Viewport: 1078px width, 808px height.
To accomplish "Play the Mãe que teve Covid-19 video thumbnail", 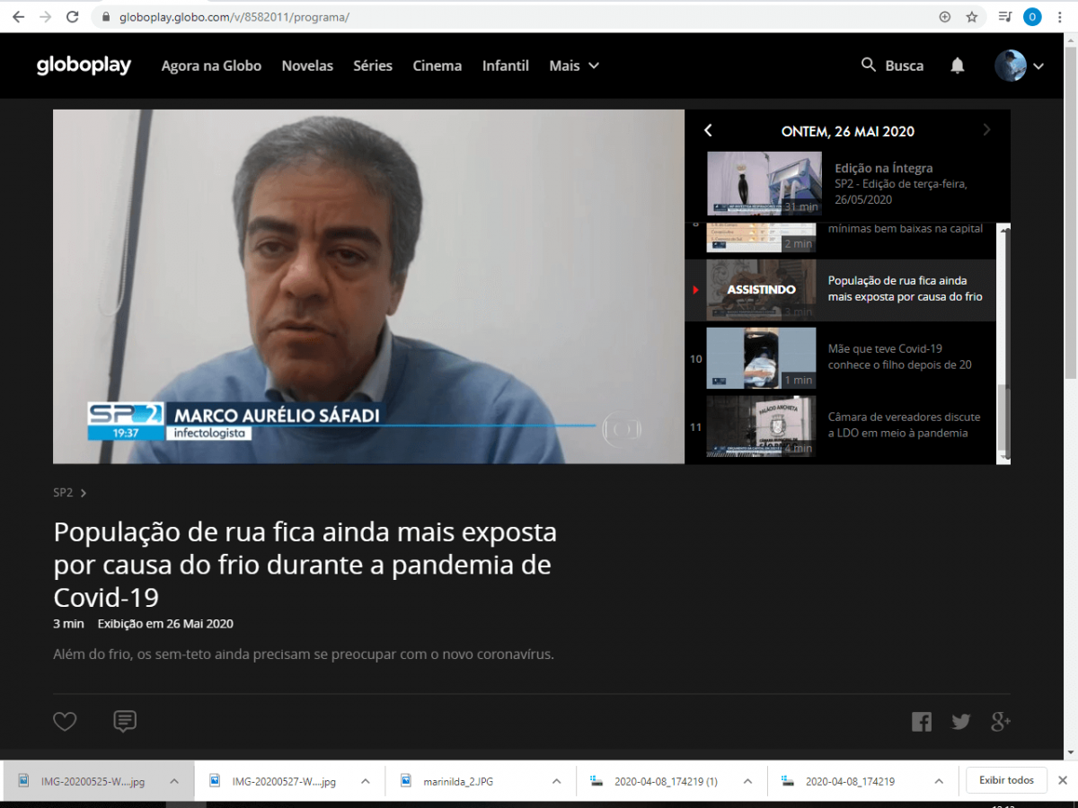I will click(x=762, y=358).
